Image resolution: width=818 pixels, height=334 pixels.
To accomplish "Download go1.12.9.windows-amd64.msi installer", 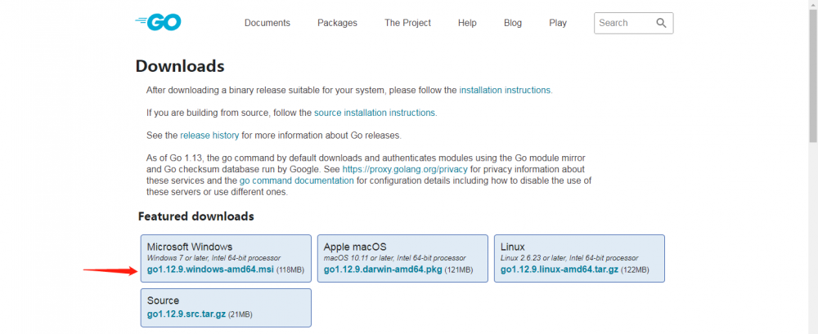I will coord(209,269).
